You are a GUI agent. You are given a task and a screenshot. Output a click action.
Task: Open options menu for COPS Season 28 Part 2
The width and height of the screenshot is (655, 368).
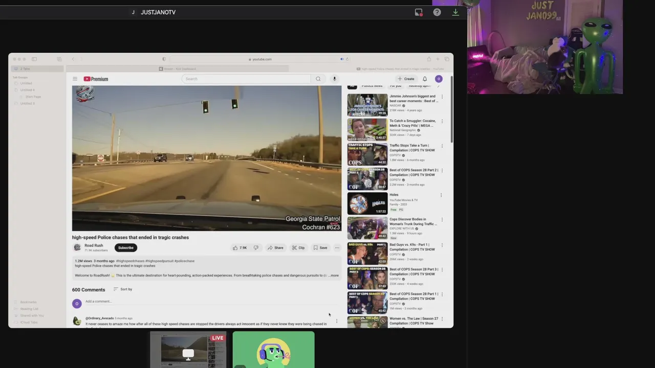click(x=442, y=170)
